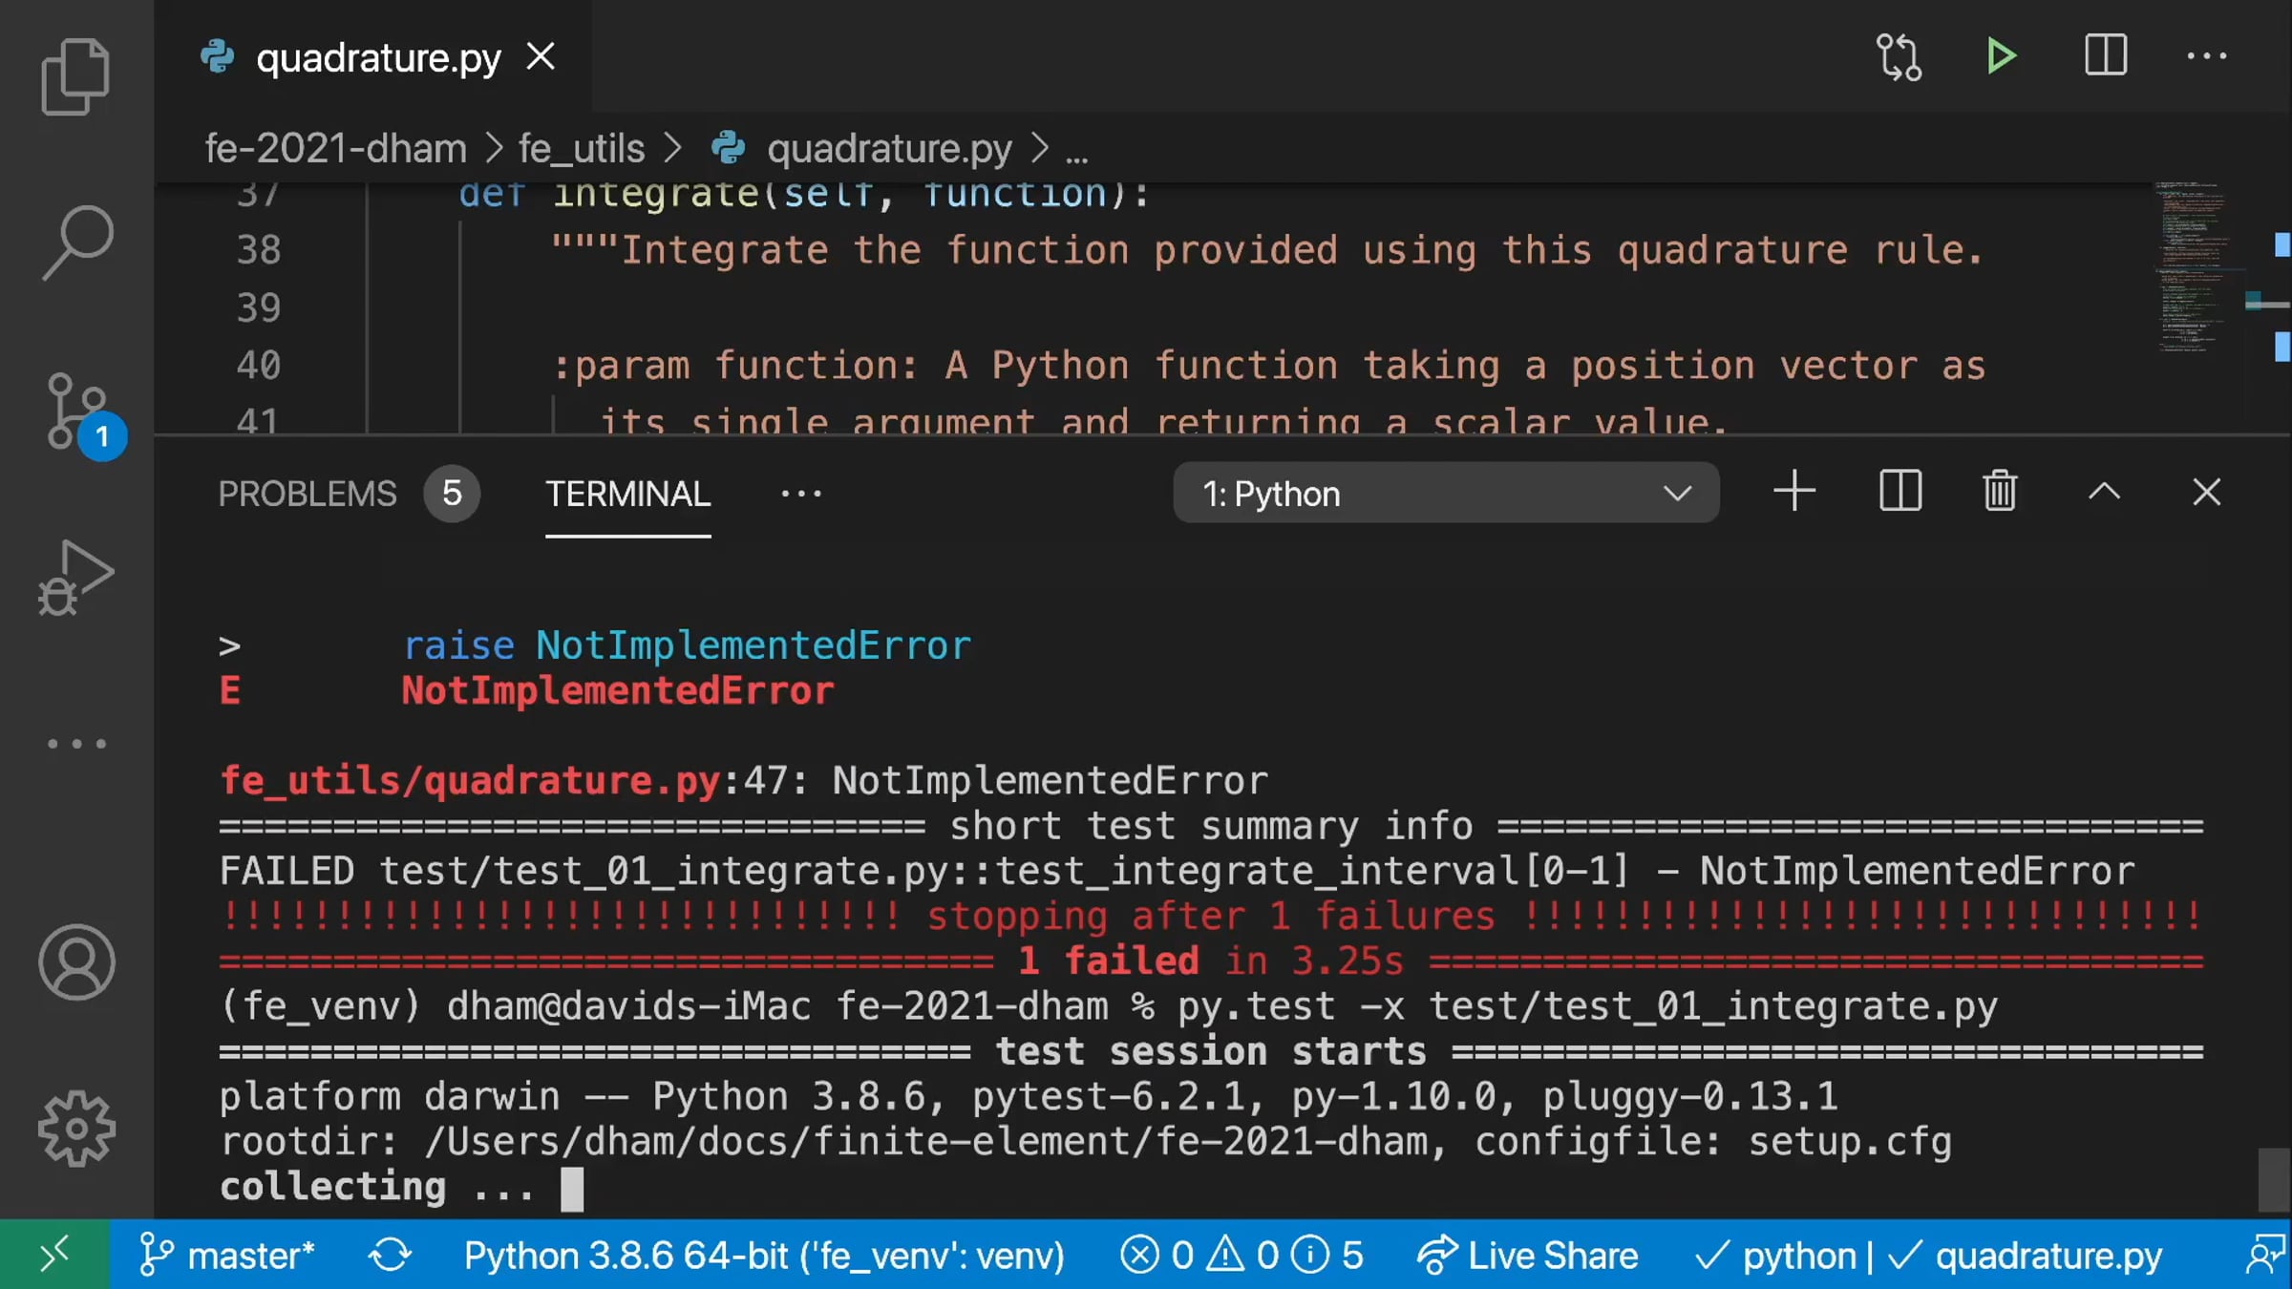Select the quadrature.py editor tab
This screenshot has width=2292, height=1289.
point(377,58)
